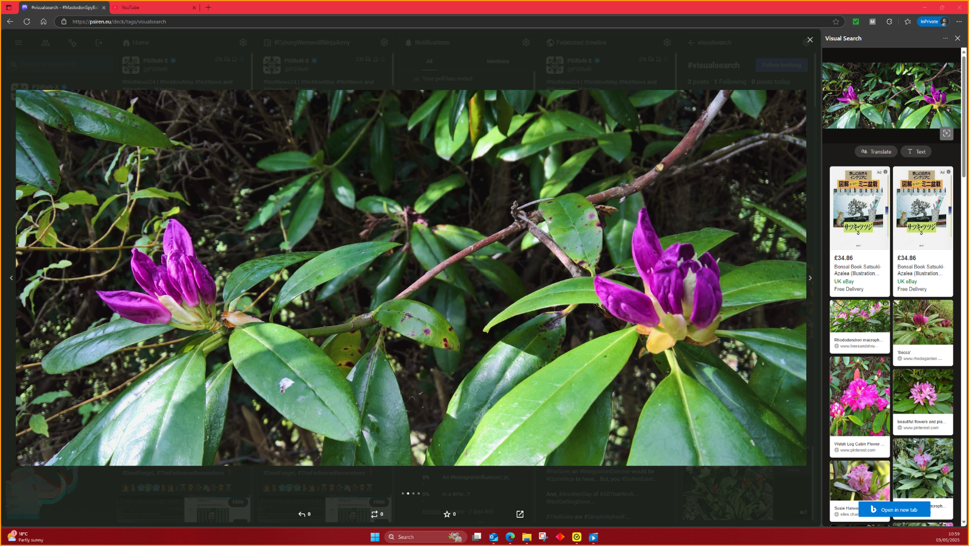Click the taskbar Search box
Image resolution: width=969 pixels, height=546 pixels.
pyautogui.click(x=424, y=537)
